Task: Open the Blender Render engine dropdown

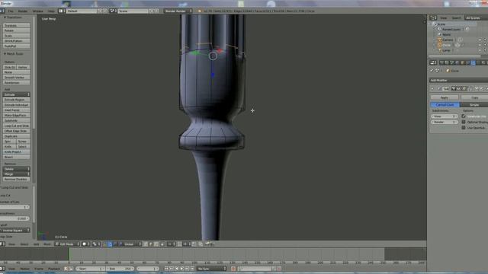Action: [x=178, y=11]
